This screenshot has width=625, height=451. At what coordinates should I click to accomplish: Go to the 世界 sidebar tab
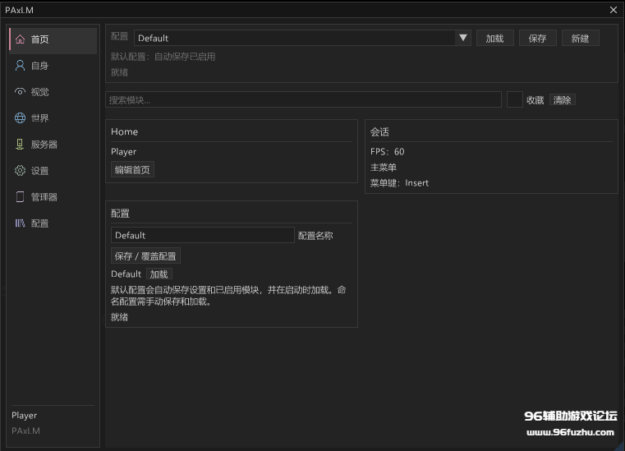pyautogui.click(x=53, y=118)
